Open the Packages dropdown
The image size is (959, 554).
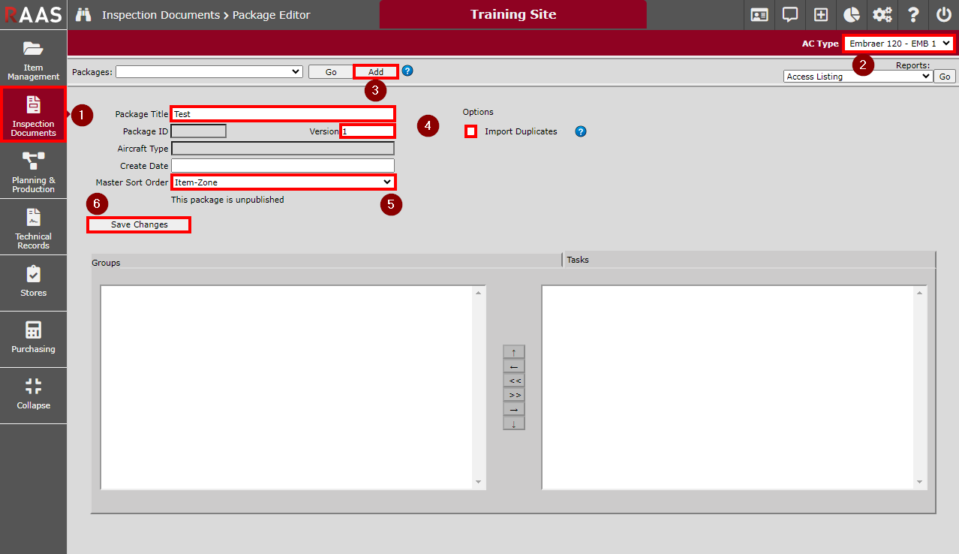coord(209,71)
